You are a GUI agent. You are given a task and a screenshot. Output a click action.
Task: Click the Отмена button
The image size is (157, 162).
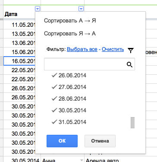[x=100, y=141]
